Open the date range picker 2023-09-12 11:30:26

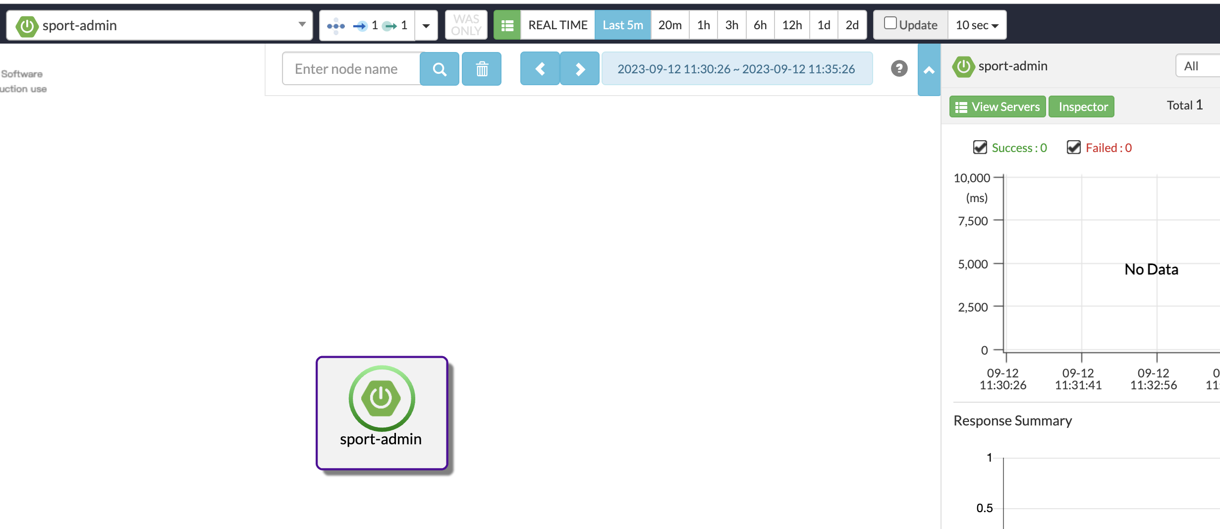coord(736,69)
